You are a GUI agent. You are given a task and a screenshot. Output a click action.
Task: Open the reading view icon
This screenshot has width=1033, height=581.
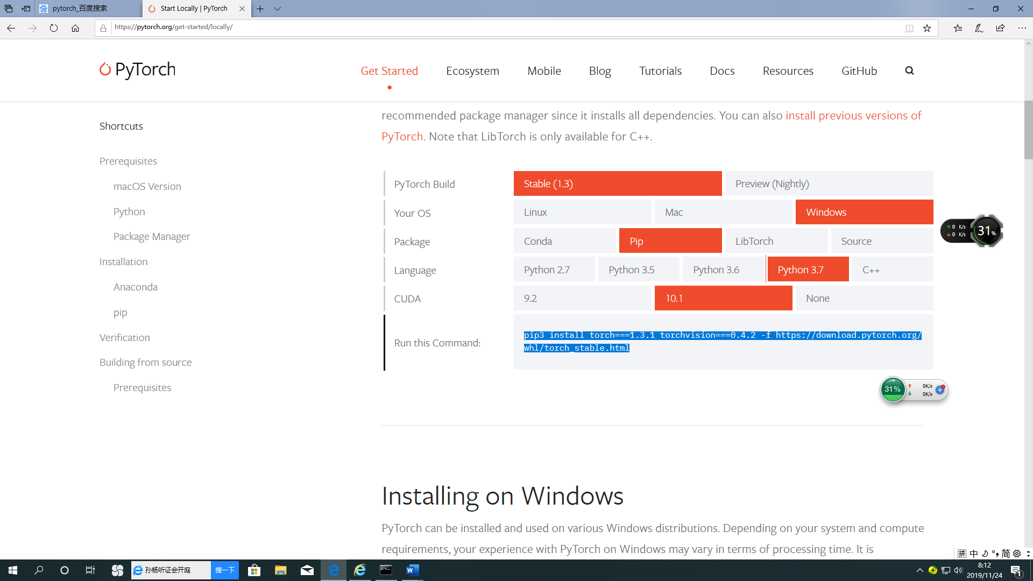coord(909,28)
